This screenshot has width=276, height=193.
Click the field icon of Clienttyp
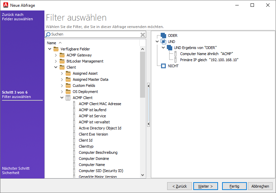[74, 146]
